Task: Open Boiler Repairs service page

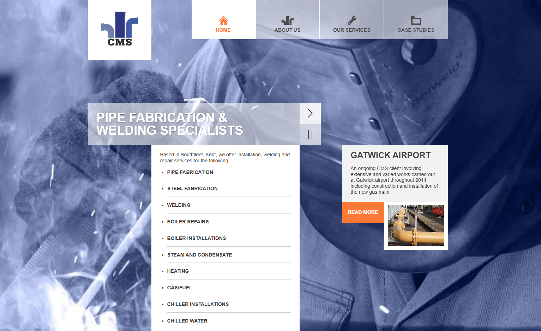Action: (188, 222)
